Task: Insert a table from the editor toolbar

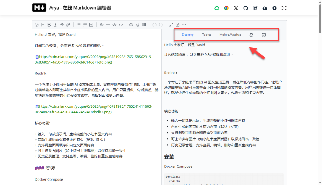Action: 144,25
